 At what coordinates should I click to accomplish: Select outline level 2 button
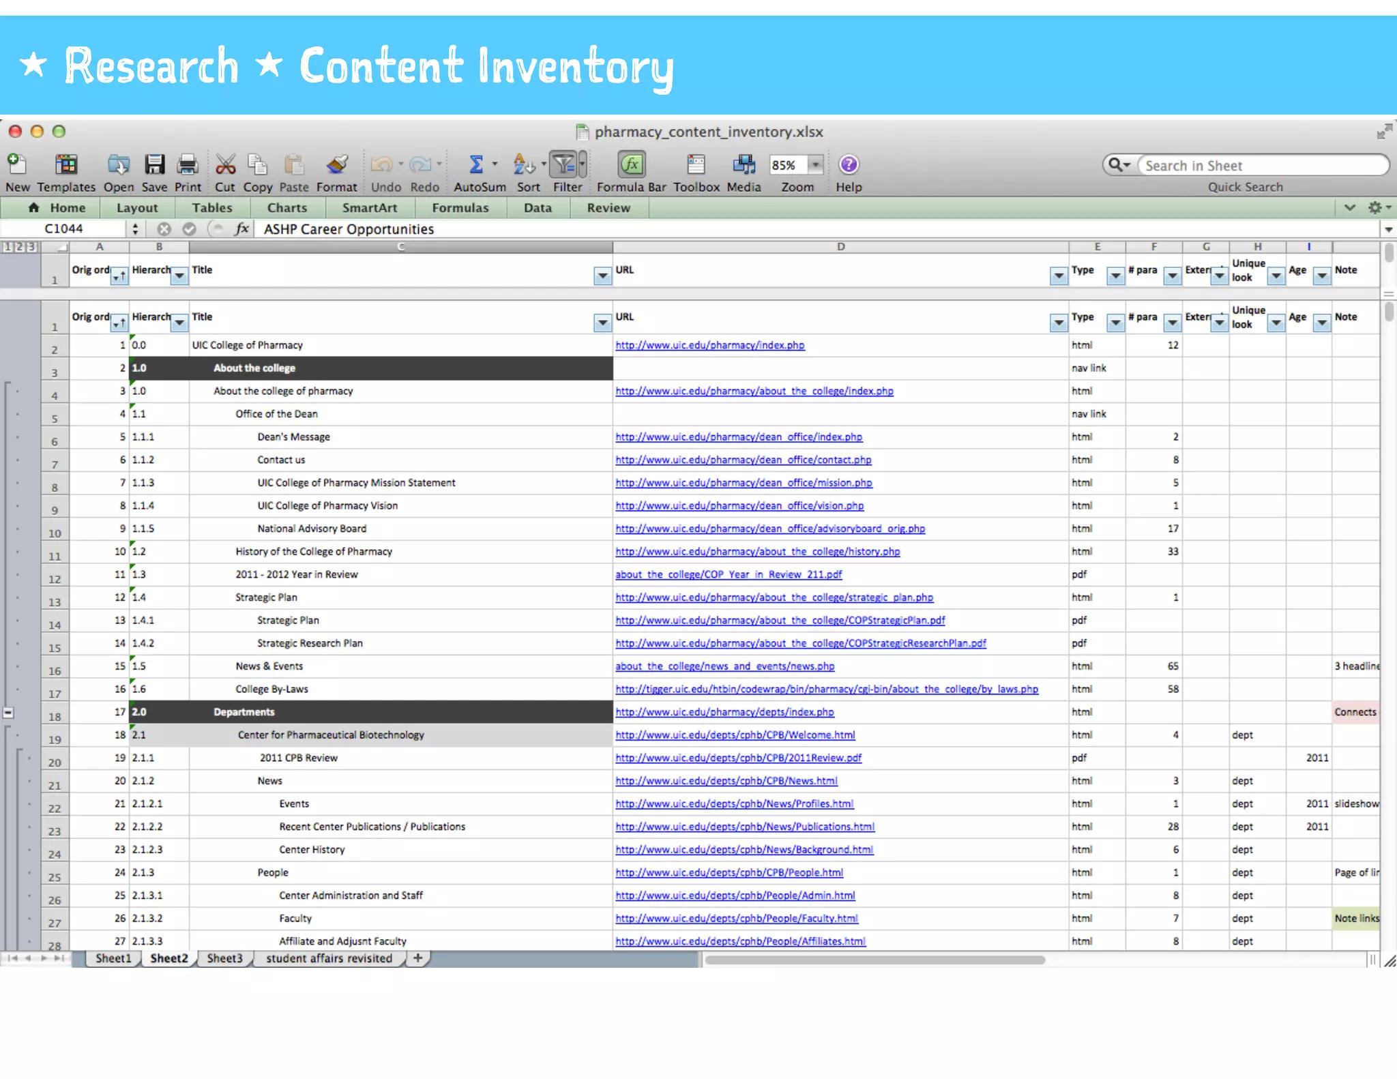click(18, 247)
